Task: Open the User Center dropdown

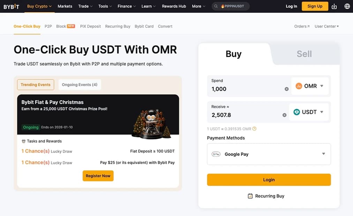Action: (326, 26)
